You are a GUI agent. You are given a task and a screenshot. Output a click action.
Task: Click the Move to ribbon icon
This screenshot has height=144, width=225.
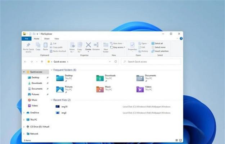pos(72,45)
